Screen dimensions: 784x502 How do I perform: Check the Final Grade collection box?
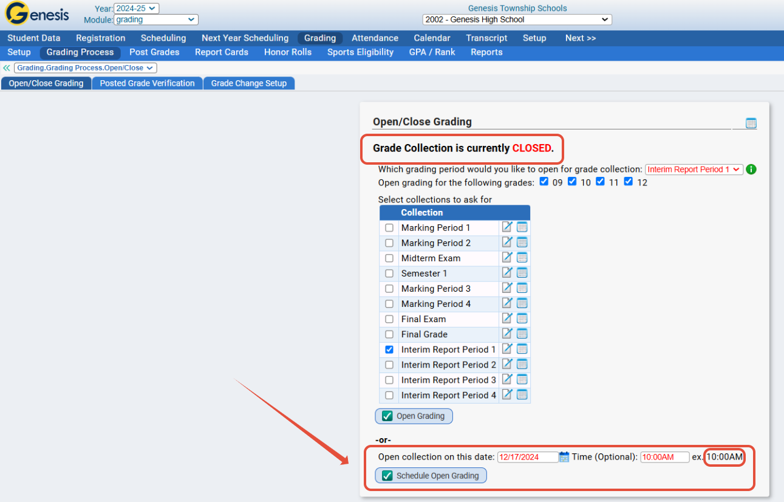[389, 334]
